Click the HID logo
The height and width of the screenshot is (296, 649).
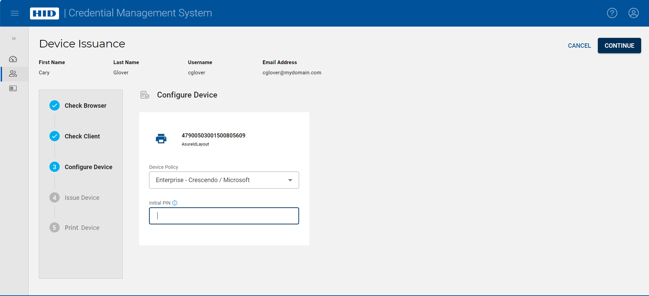point(44,13)
